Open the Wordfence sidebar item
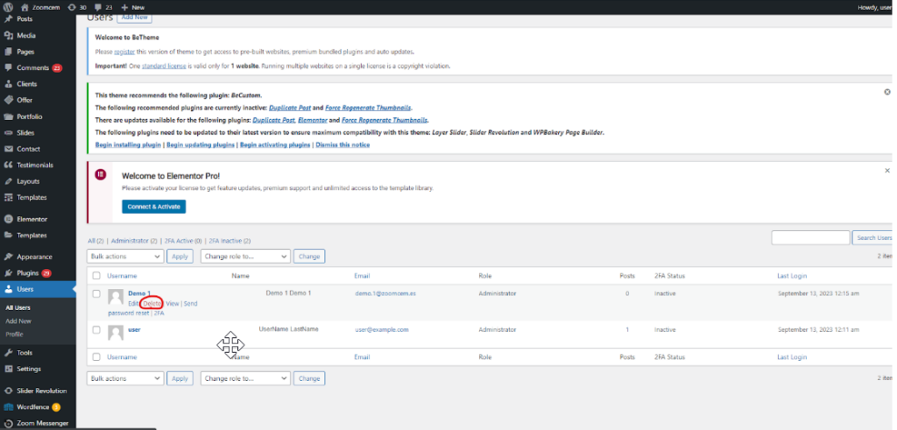 [x=33, y=407]
